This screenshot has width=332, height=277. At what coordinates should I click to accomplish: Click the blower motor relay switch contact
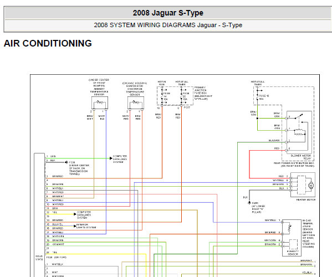299,116
